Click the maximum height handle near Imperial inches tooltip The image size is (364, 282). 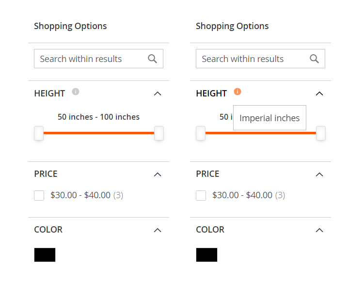pyautogui.click(x=321, y=133)
